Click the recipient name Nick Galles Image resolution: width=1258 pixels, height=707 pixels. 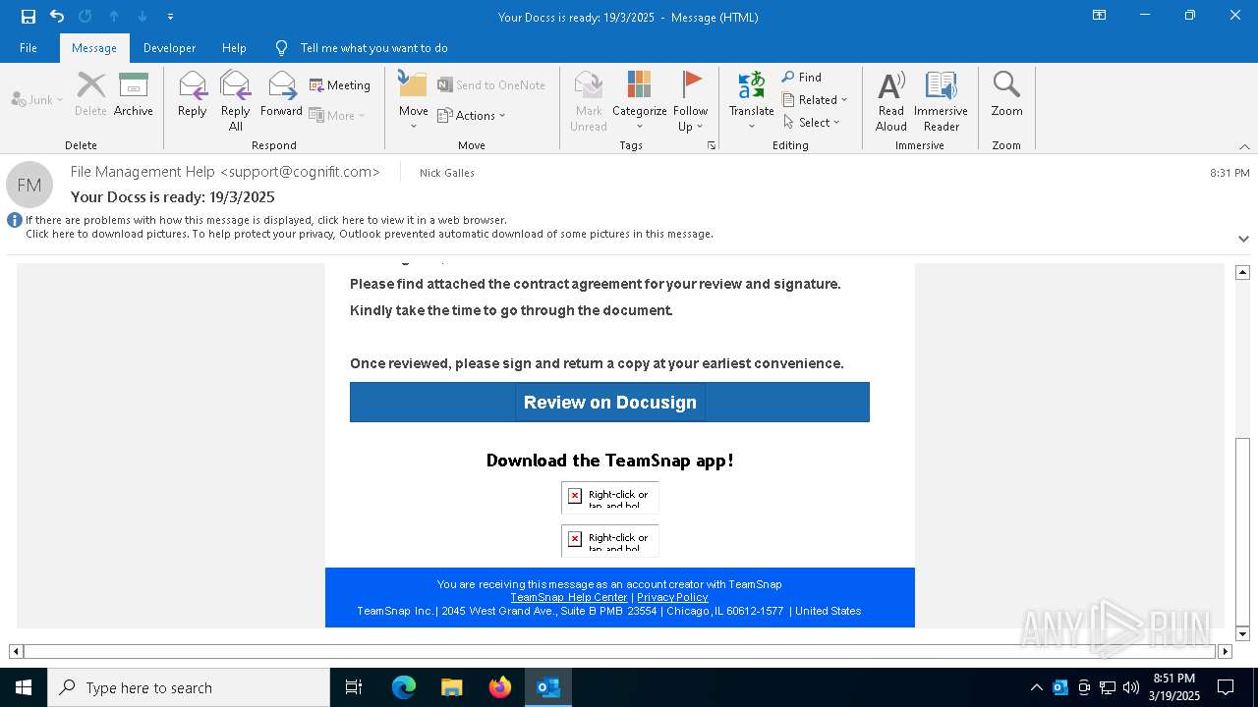click(447, 173)
